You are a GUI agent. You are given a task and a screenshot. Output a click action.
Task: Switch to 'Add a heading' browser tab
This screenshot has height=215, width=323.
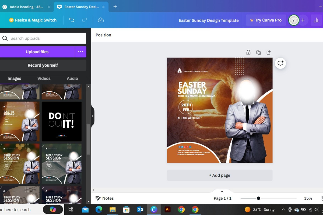[26, 7]
